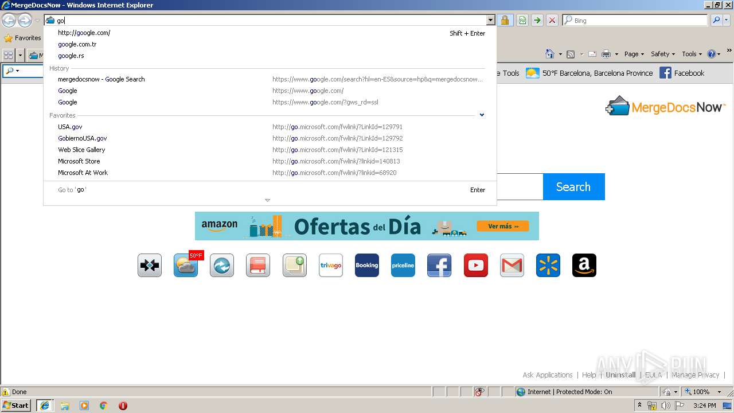Screen dimensions: 734x413
Task: Click 50°F Barcelona weather toolbar link
Action: tap(589, 73)
